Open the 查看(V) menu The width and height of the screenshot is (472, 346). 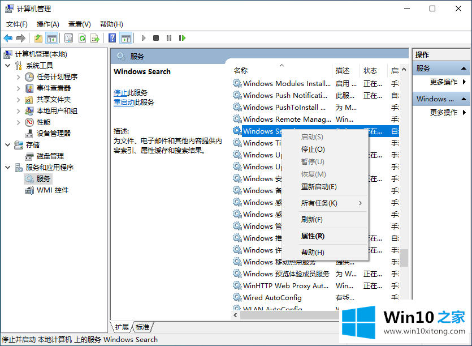[80, 24]
